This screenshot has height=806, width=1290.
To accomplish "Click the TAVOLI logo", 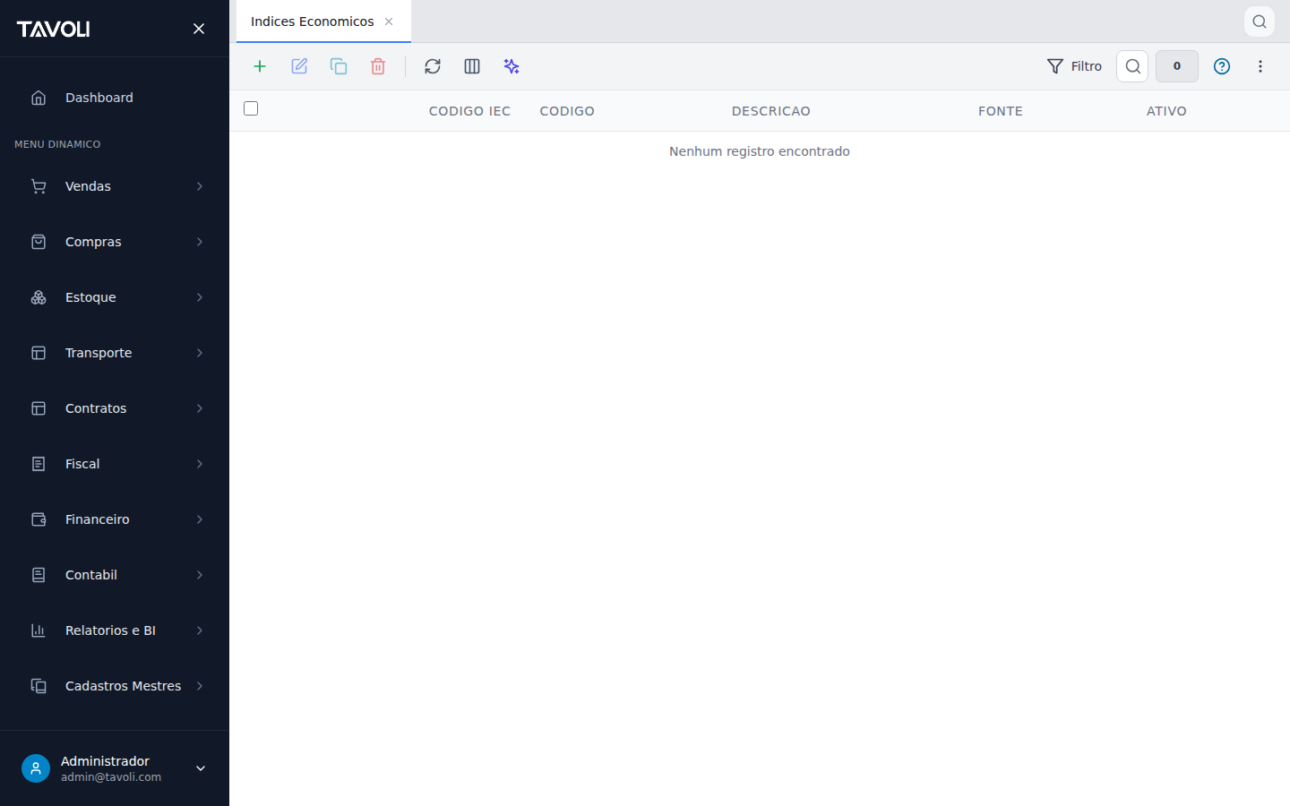I will [x=53, y=29].
